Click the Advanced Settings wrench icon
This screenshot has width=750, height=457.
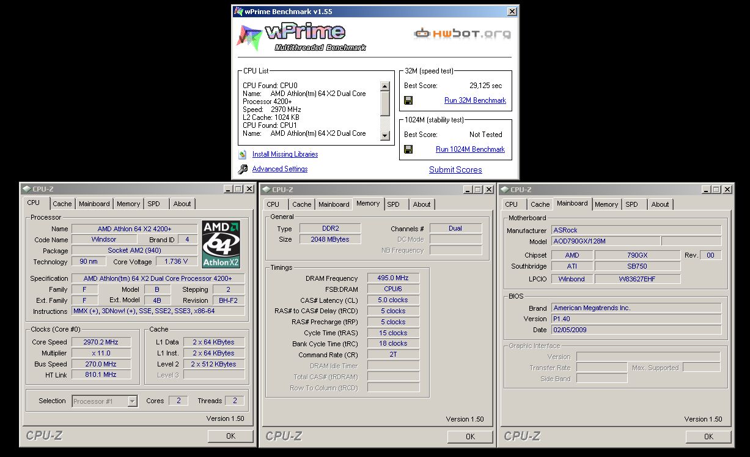(x=243, y=169)
